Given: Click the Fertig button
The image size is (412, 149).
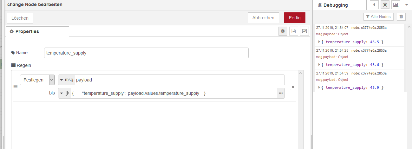Looking at the screenshot, I should (x=295, y=18).
